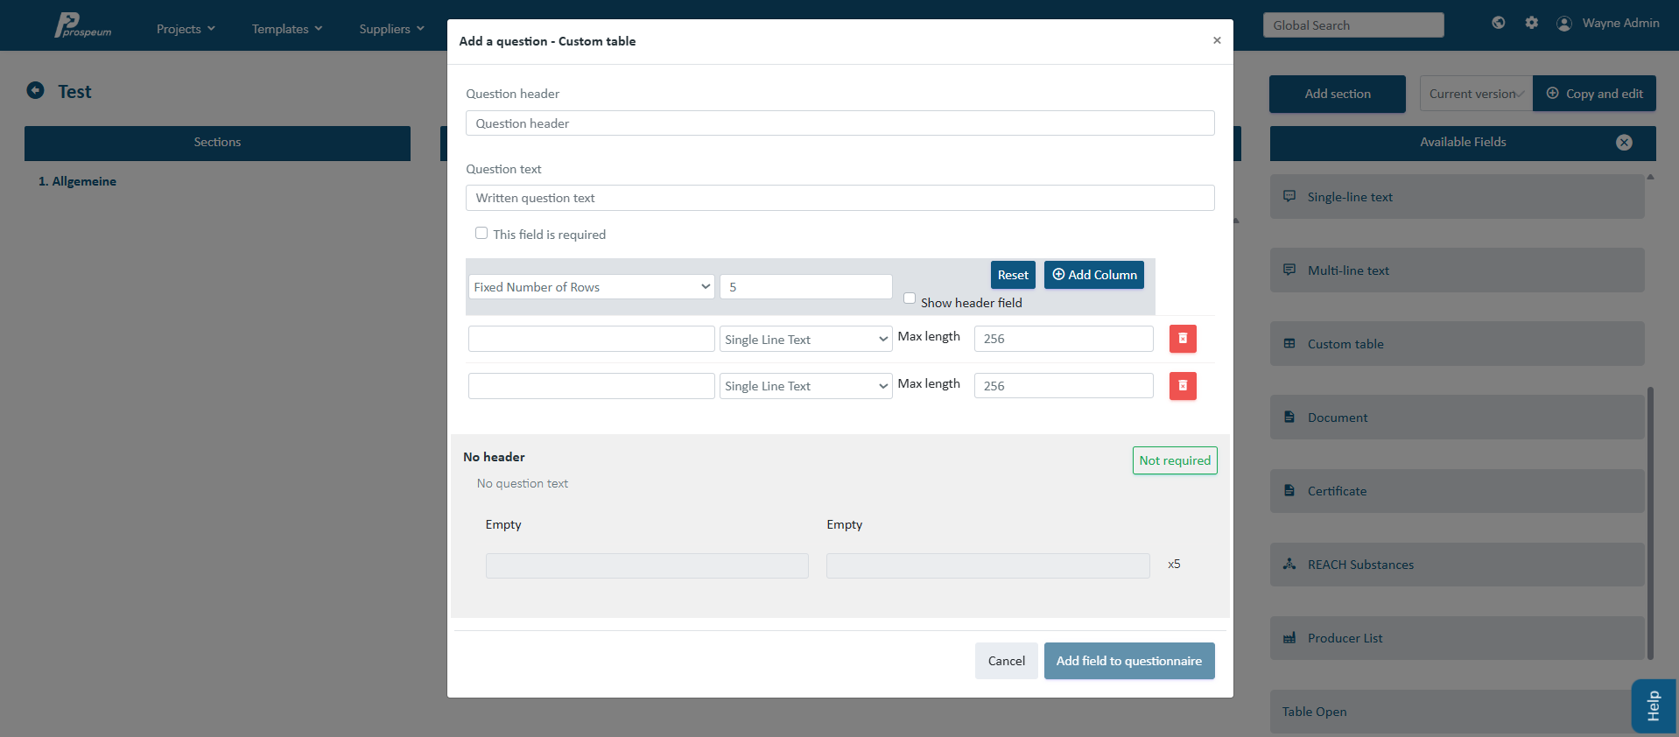Open second column Single Line Text type dropdown
Viewport: 1679px width, 737px height.
[x=805, y=386]
